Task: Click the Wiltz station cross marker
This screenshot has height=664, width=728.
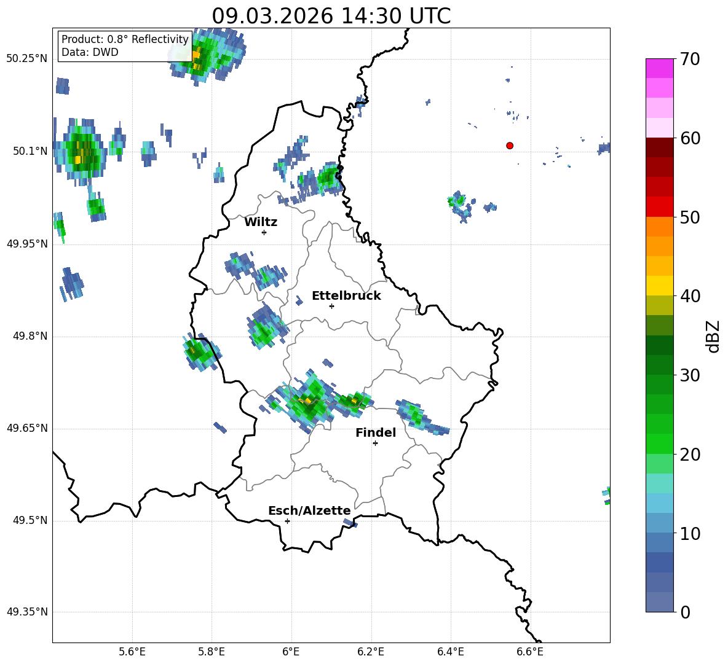Action: [264, 232]
